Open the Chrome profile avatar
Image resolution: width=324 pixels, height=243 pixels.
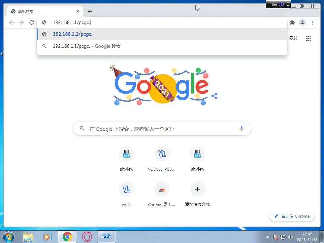[302, 22]
